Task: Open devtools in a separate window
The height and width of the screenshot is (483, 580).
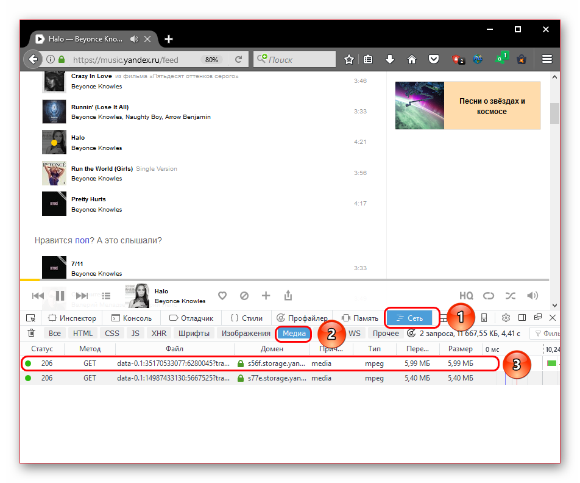Action: coord(538,318)
